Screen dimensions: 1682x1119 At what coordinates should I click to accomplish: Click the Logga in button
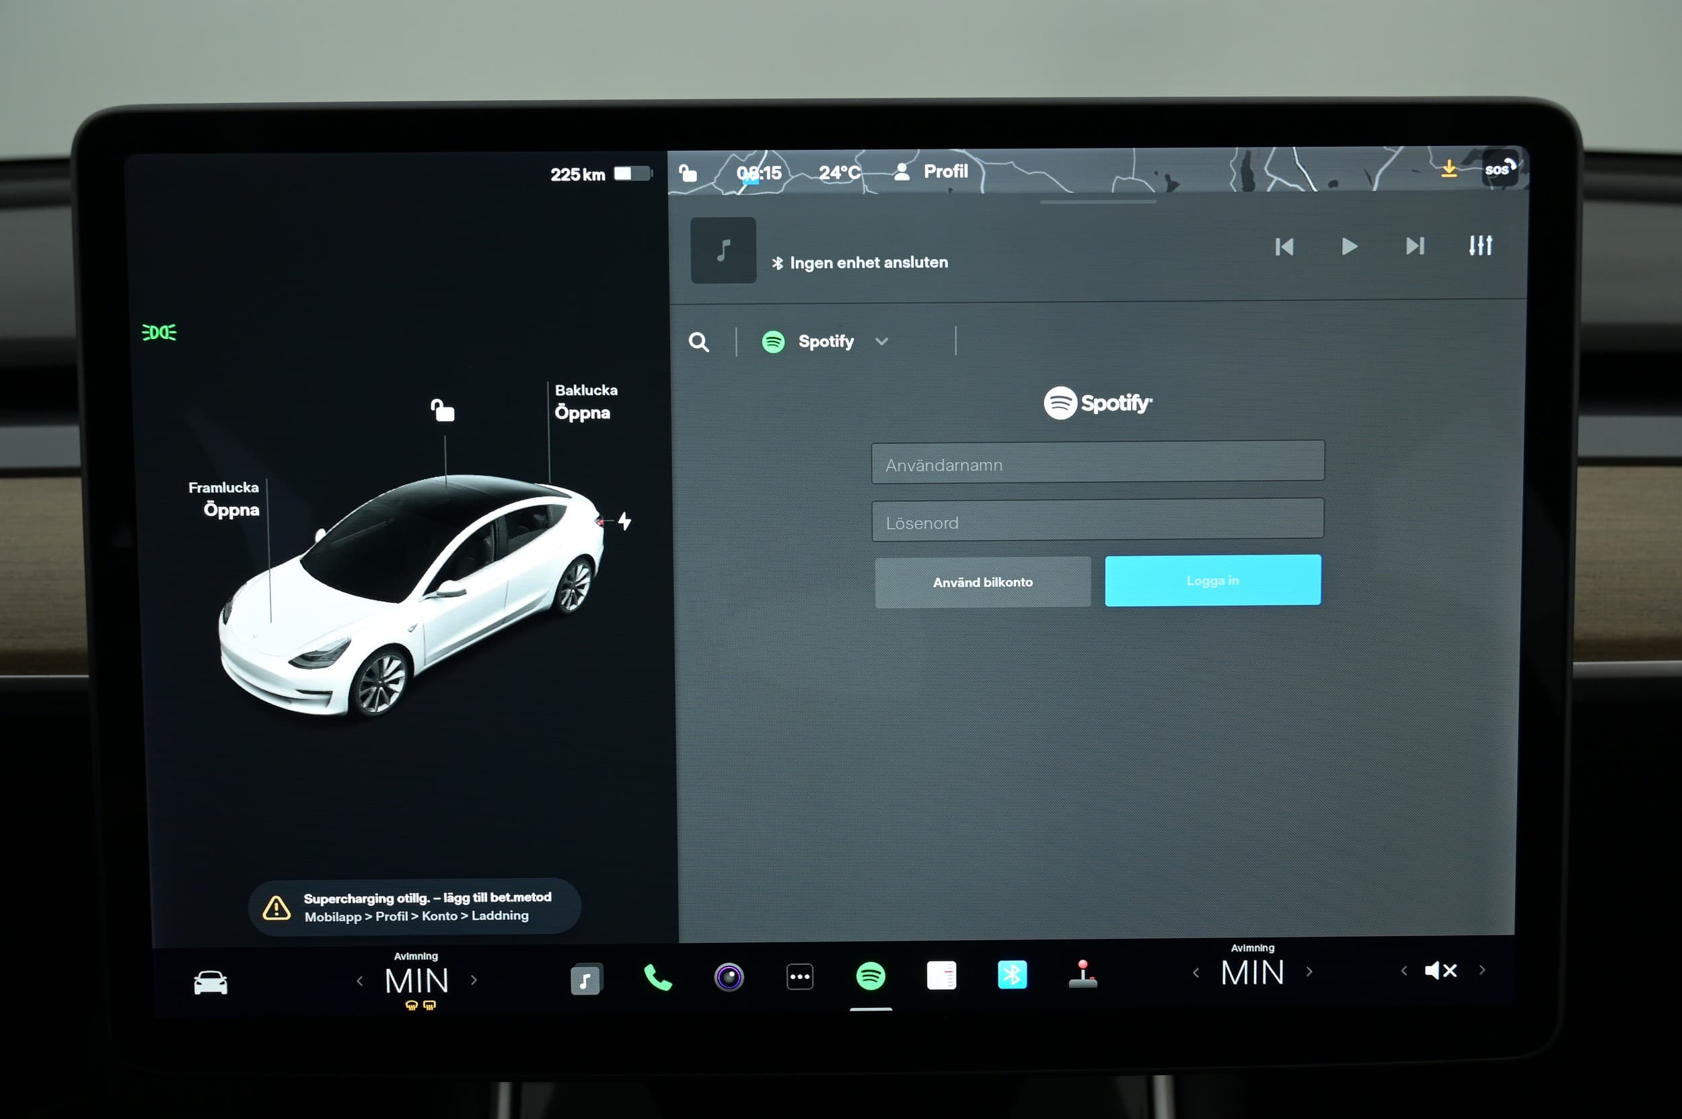pos(1212,581)
